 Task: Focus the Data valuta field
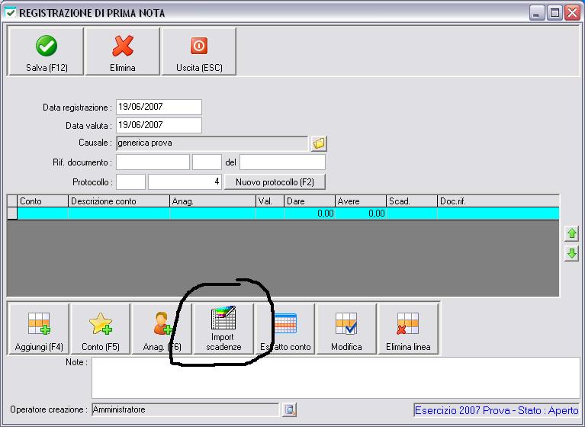(159, 125)
